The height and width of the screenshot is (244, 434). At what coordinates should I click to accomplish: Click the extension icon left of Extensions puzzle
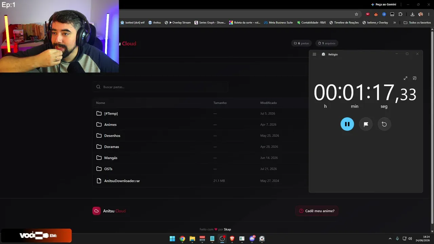392,14
